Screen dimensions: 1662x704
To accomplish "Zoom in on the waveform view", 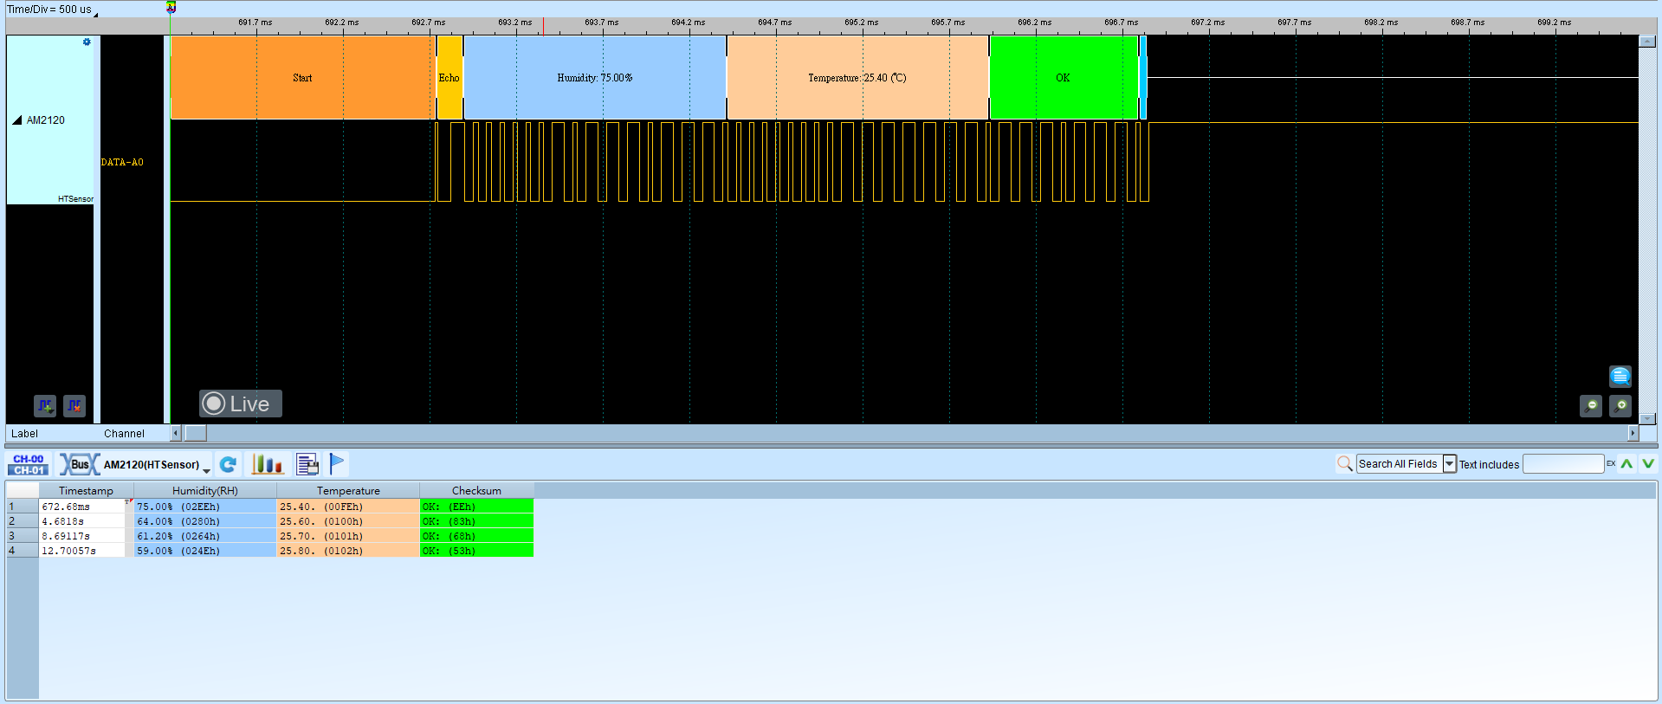I will [x=1620, y=405].
